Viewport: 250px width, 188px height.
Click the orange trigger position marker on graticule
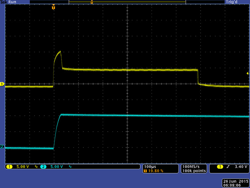point(53,7)
